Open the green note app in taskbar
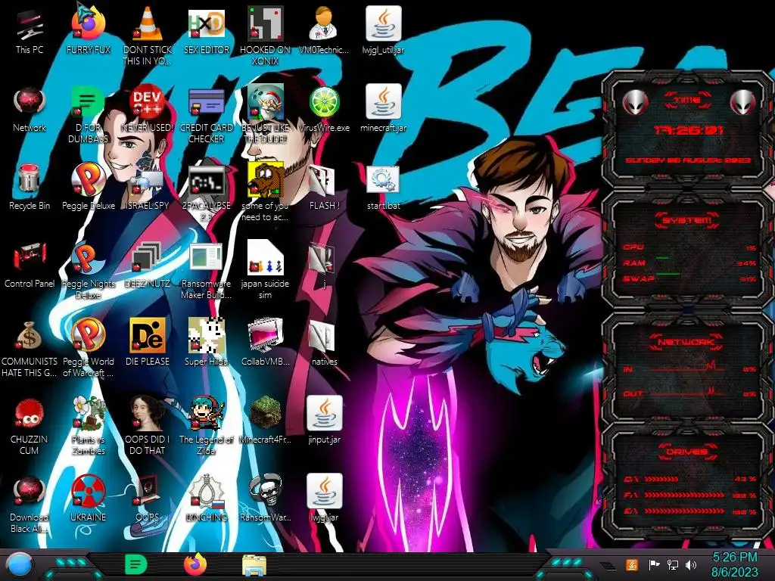The height and width of the screenshot is (581, 775). [x=135, y=564]
